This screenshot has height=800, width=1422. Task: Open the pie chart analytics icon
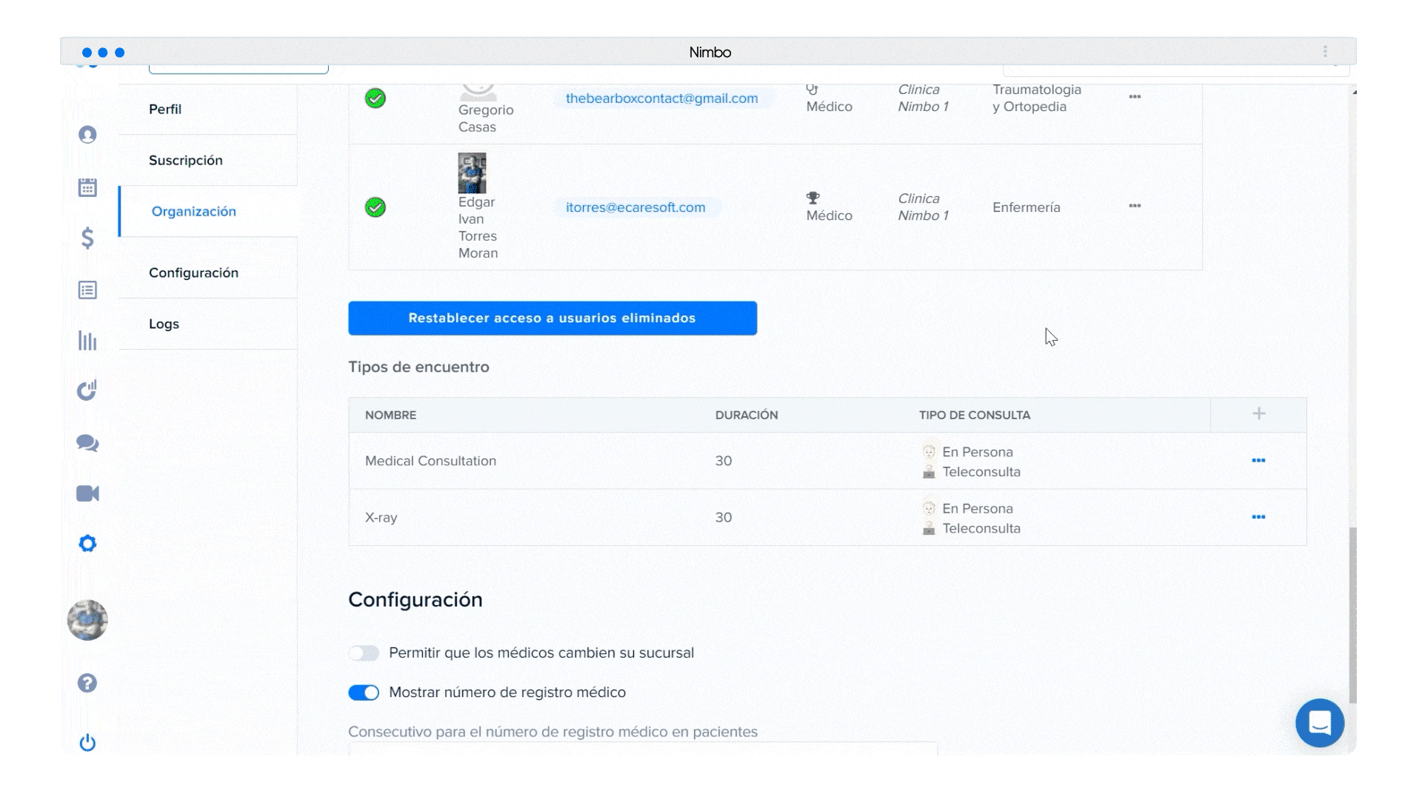point(87,390)
